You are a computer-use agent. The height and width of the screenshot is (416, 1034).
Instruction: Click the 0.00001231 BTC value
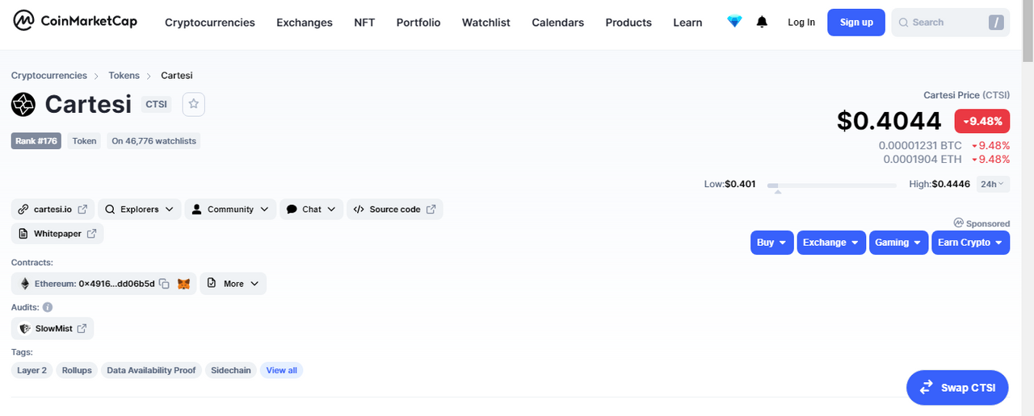[x=920, y=146]
